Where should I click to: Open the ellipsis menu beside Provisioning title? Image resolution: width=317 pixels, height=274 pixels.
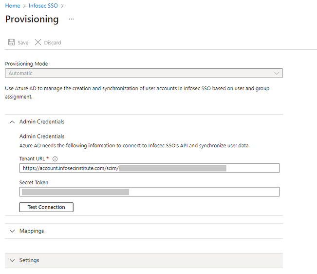click(x=71, y=19)
